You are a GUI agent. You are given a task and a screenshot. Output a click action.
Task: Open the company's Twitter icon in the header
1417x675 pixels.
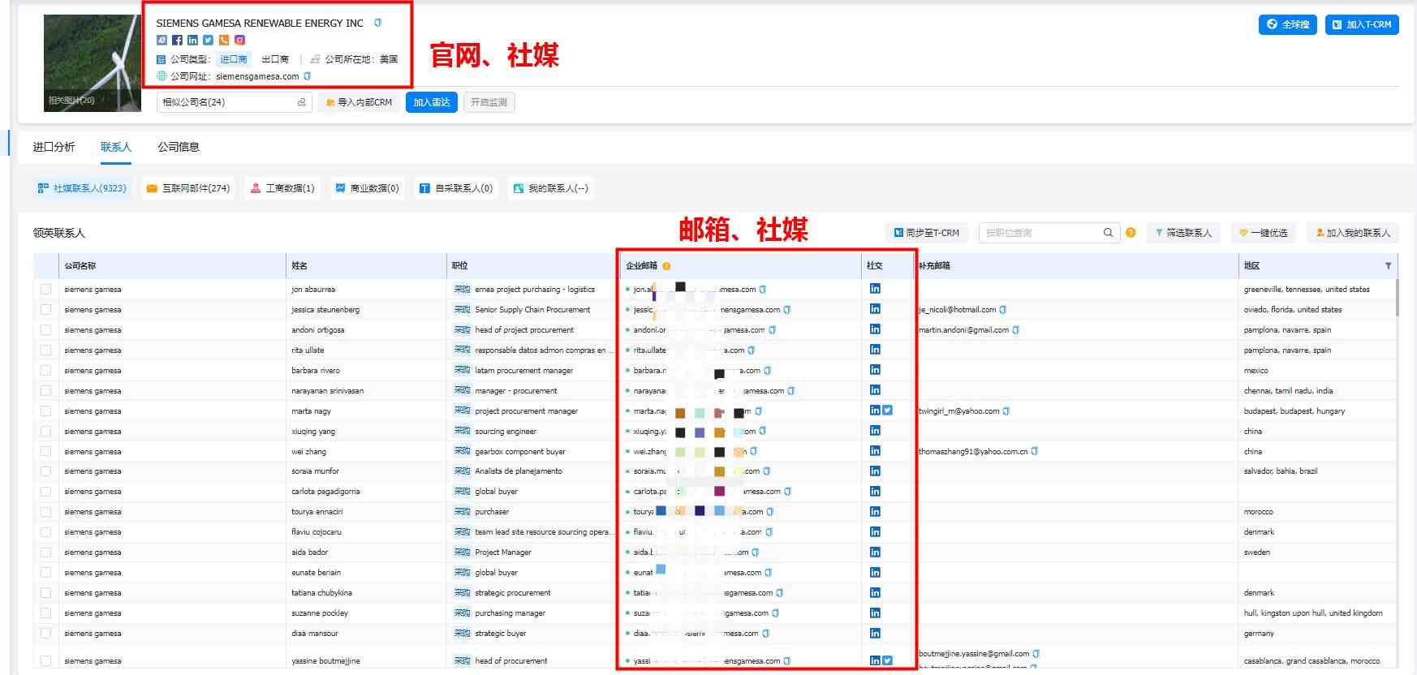208,40
